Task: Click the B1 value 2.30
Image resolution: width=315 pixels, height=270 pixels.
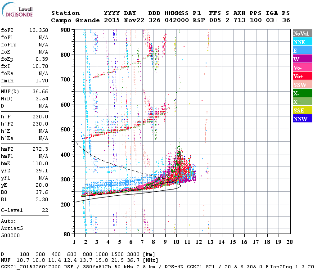Action: tap(42, 199)
